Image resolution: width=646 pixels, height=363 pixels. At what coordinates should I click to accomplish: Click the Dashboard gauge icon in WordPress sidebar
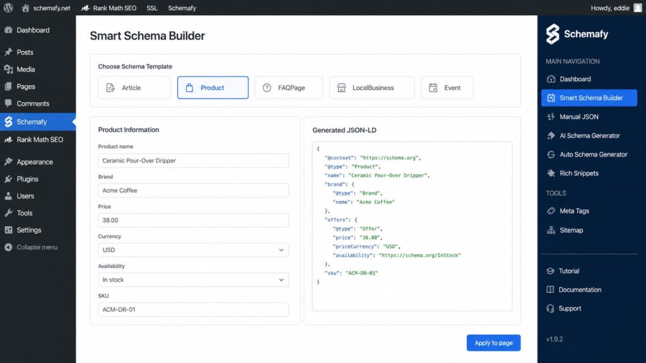tap(8, 30)
